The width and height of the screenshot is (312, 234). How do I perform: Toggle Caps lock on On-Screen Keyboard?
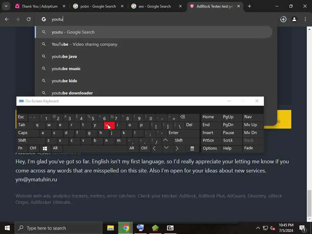[x=28, y=133]
